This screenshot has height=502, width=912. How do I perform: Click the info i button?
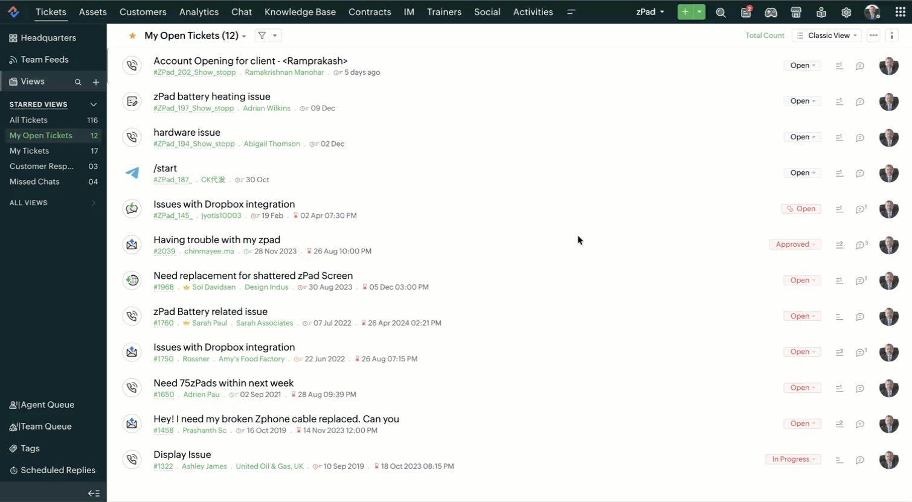click(x=891, y=36)
